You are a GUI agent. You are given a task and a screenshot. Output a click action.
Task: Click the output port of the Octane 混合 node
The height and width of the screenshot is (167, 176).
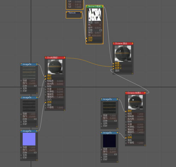[x=132, y=43]
